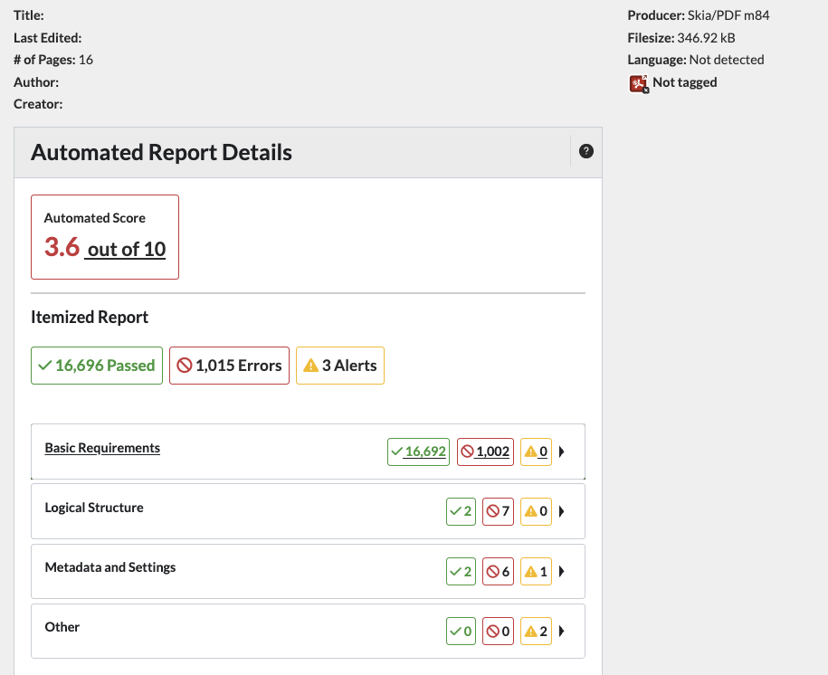Click Metadata and Settings alert badge 1
Viewport: 828px width, 675px height.
coord(536,571)
